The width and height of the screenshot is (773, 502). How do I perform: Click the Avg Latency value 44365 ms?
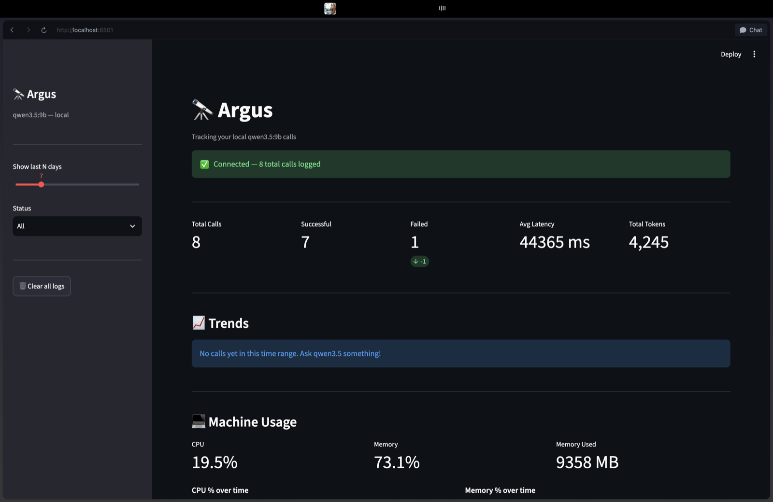point(555,242)
